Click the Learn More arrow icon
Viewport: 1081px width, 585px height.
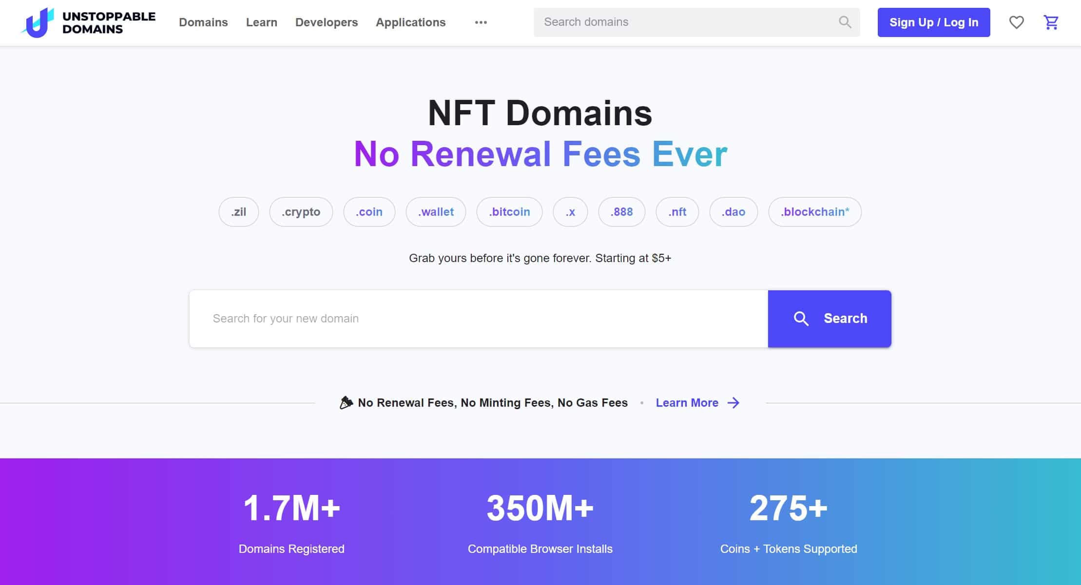[x=733, y=403]
